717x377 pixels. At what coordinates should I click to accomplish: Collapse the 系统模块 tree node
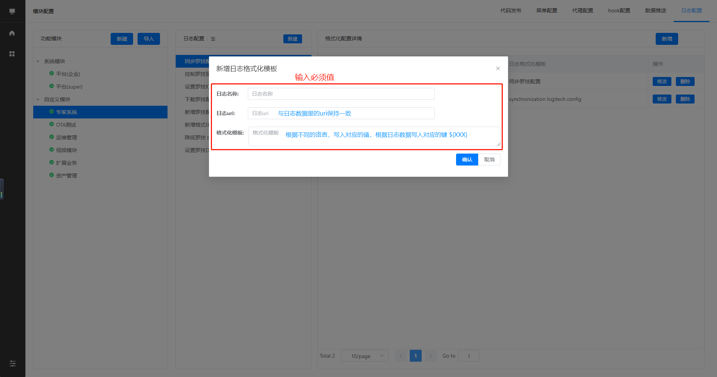(x=38, y=61)
